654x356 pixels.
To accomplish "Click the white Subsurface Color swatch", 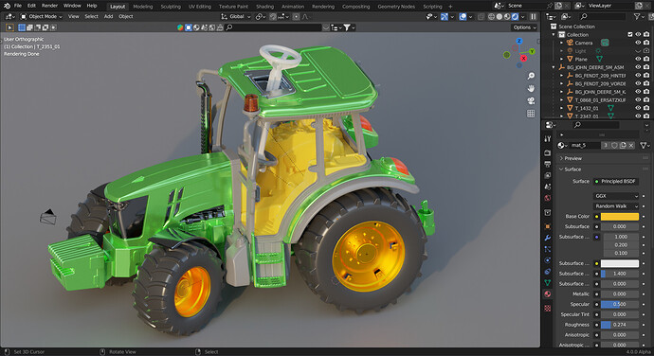I will (619, 263).
